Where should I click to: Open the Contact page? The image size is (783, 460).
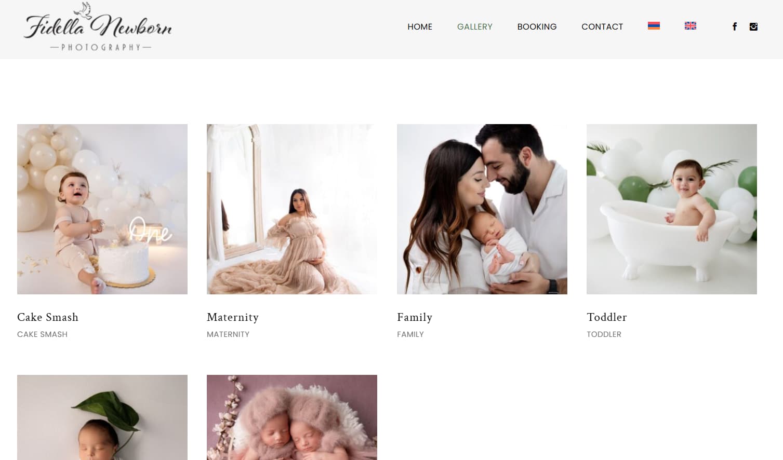tap(602, 26)
